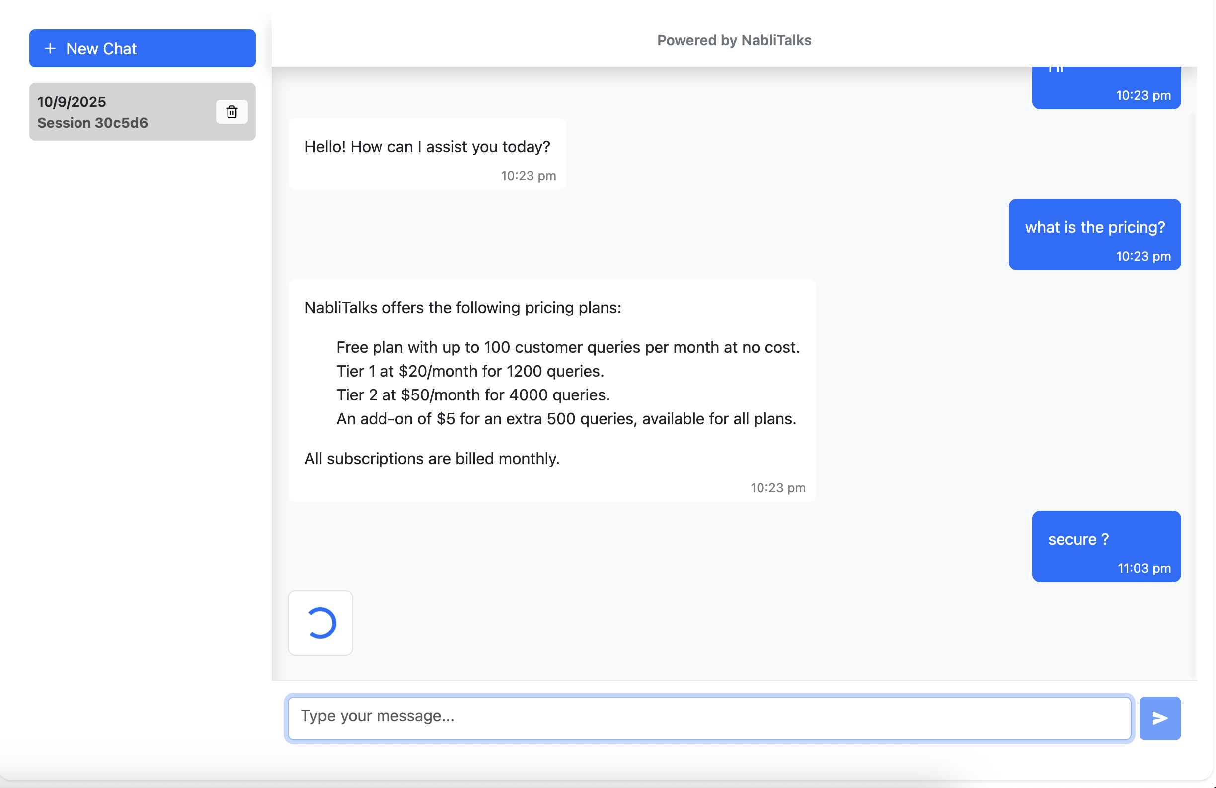Start a New Chat
1216x788 pixels.
point(142,48)
